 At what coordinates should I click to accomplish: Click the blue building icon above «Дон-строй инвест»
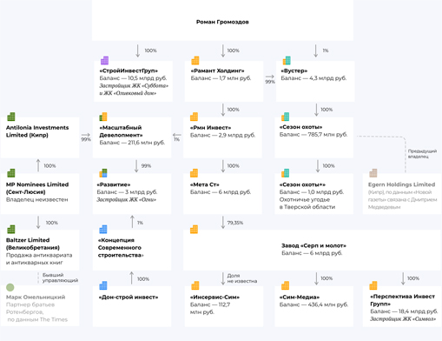coord(103,285)
